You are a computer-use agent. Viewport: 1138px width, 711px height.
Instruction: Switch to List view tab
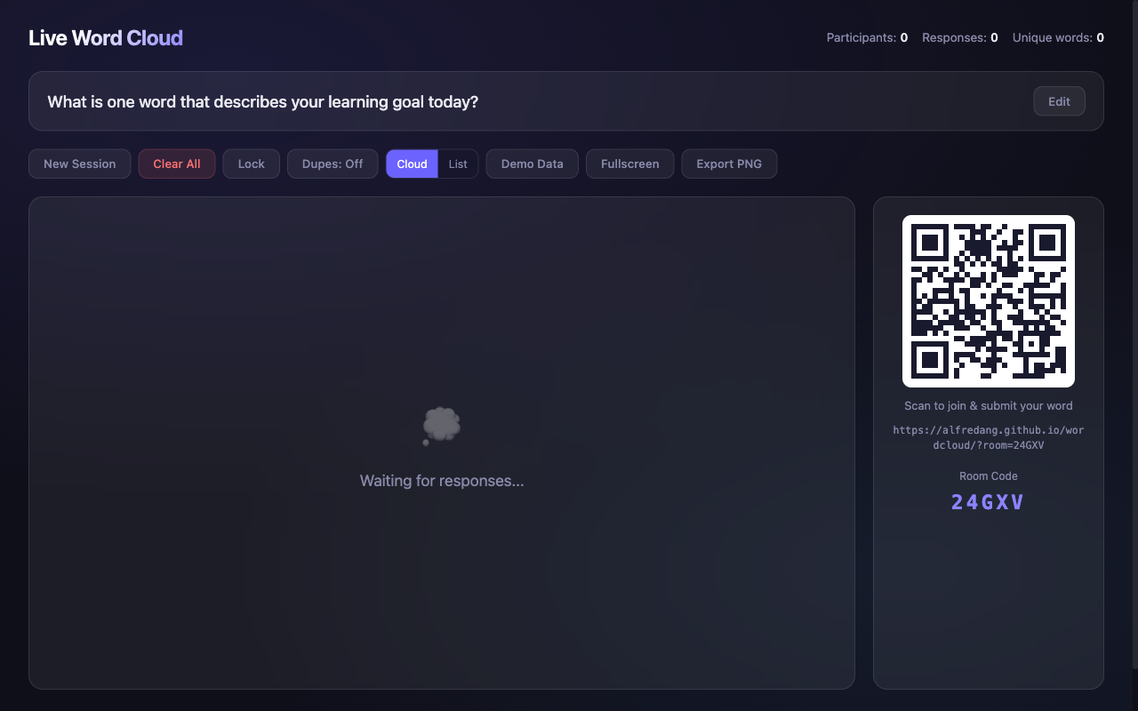click(x=458, y=164)
